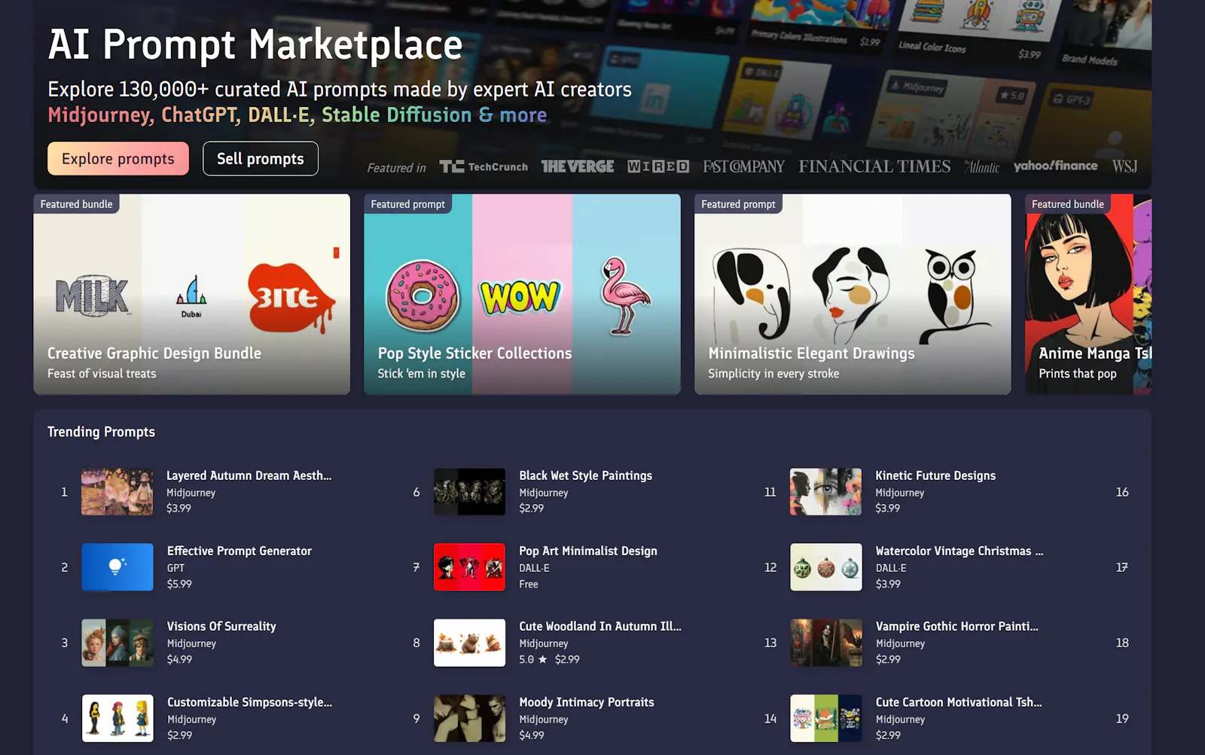The image size is (1205, 755).
Task: Open Layered Autumn Dream Aesth... prompt title
Action: point(249,475)
